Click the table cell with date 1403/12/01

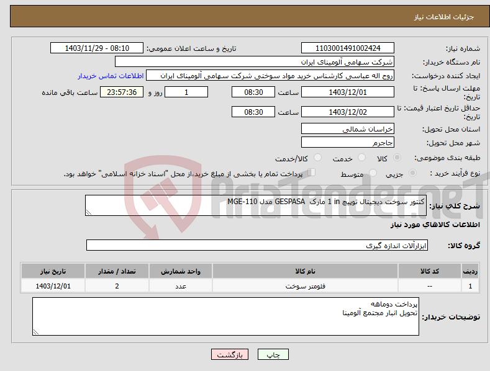(53, 286)
